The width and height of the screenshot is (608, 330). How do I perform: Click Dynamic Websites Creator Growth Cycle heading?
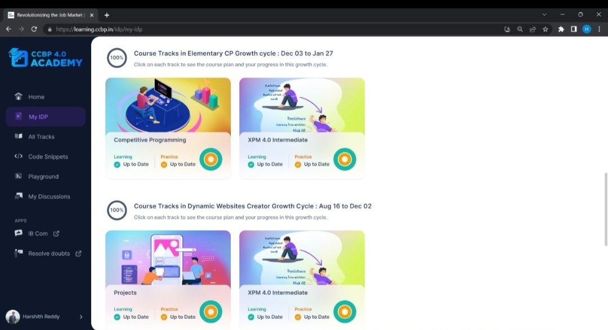[x=253, y=206]
